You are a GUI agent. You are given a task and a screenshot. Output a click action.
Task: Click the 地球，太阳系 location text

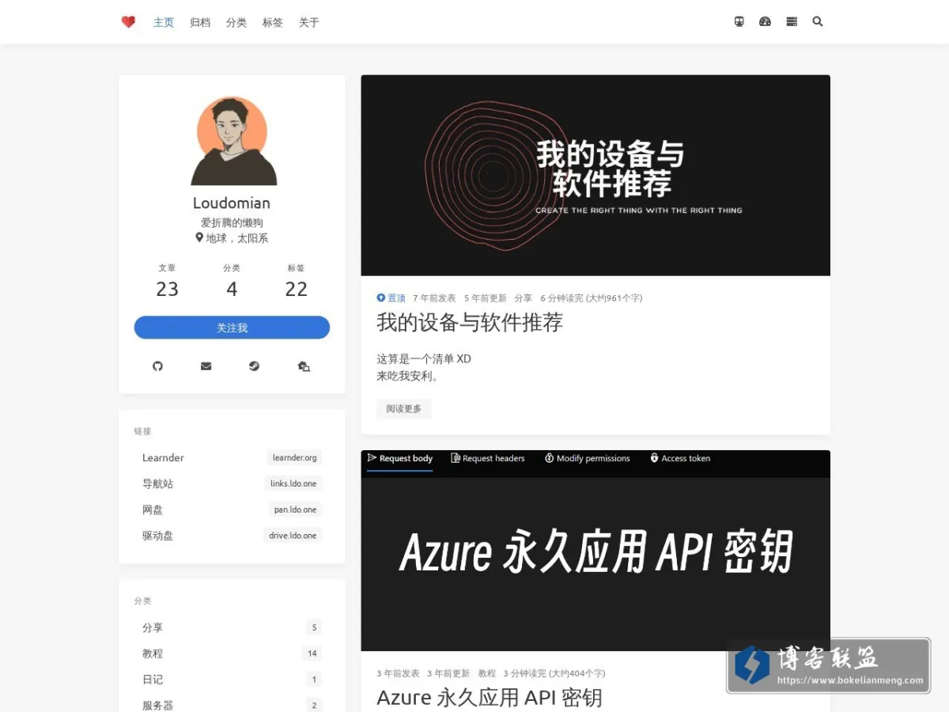tap(237, 238)
